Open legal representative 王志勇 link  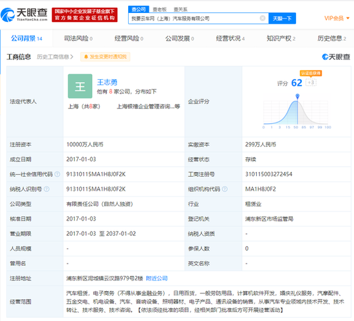(107, 83)
